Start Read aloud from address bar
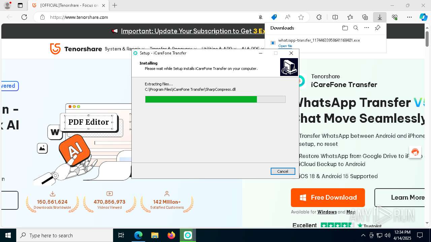Image resolution: width=431 pixels, height=242 pixels. click(288, 17)
